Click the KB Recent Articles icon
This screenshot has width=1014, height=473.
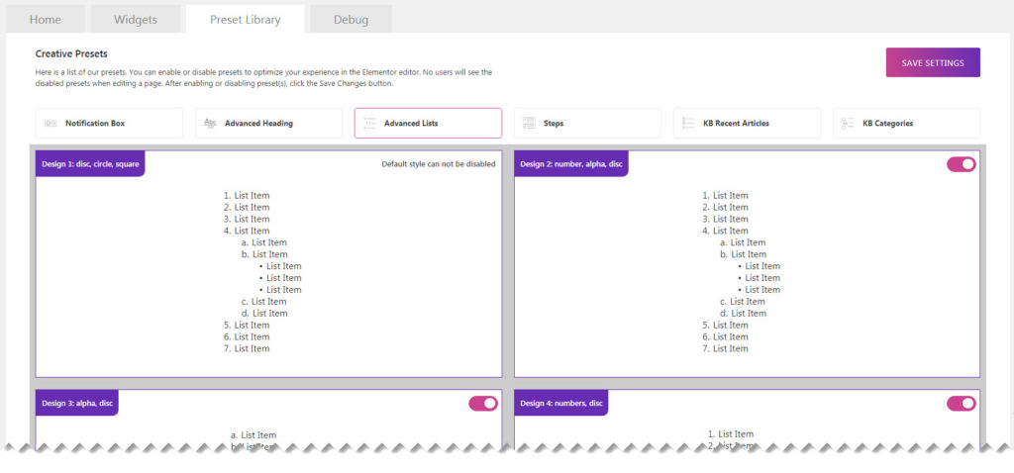point(688,124)
